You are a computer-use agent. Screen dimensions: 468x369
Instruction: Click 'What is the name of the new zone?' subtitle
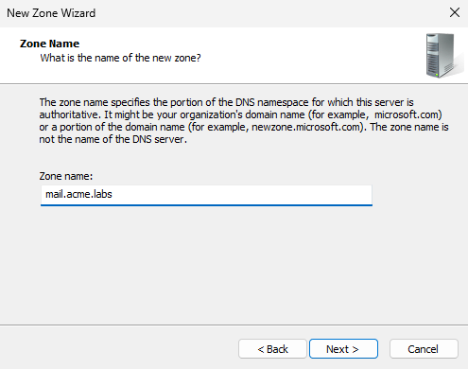click(x=120, y=58)
